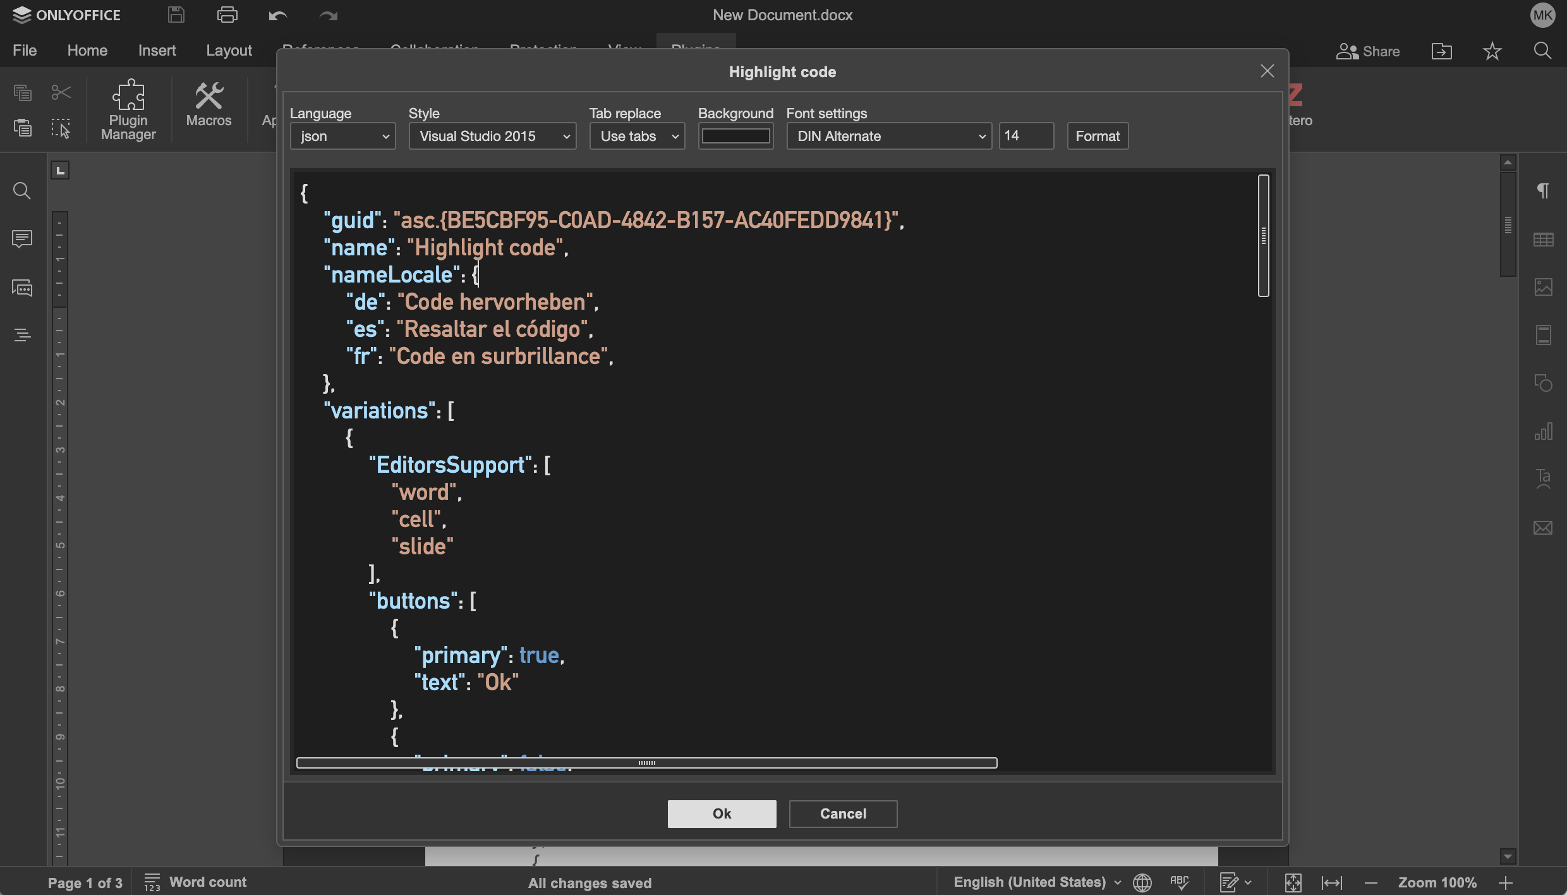1567x895 pixels.
Task: Open Headings navigation panel
Action: pyautogui.click(x=22, y=335)
